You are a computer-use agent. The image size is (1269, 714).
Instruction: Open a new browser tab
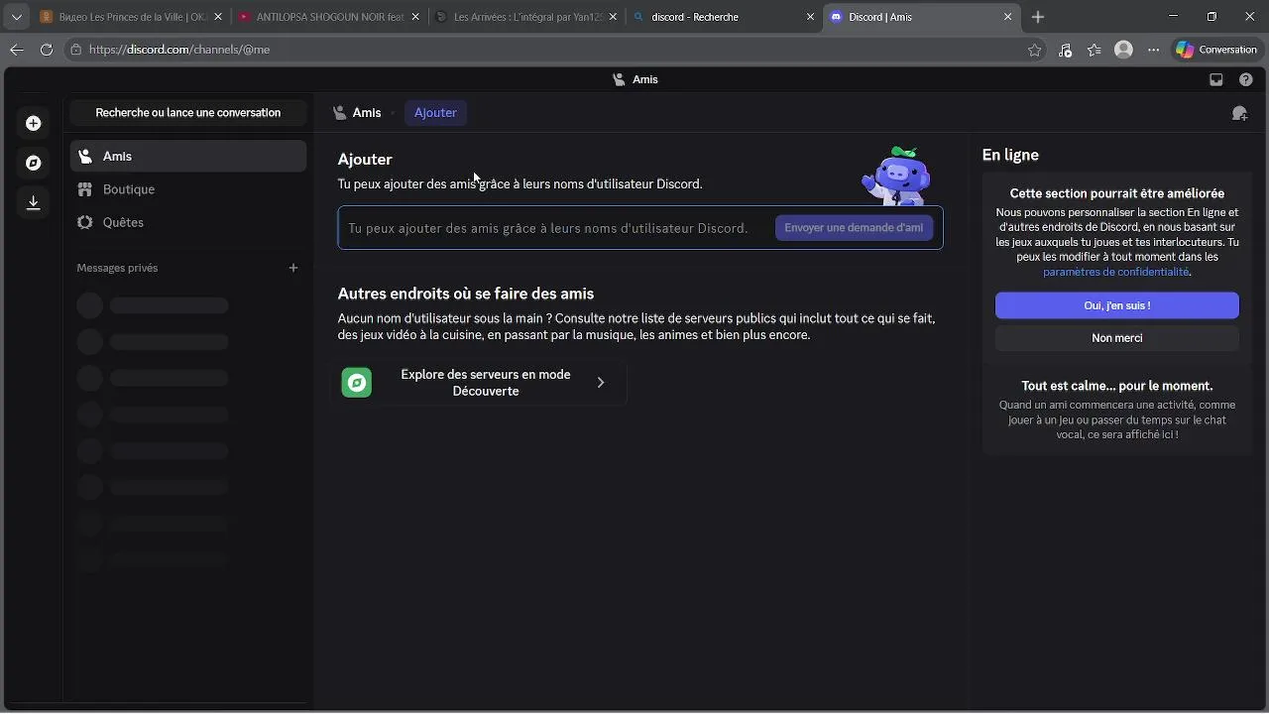[1038, 17]
